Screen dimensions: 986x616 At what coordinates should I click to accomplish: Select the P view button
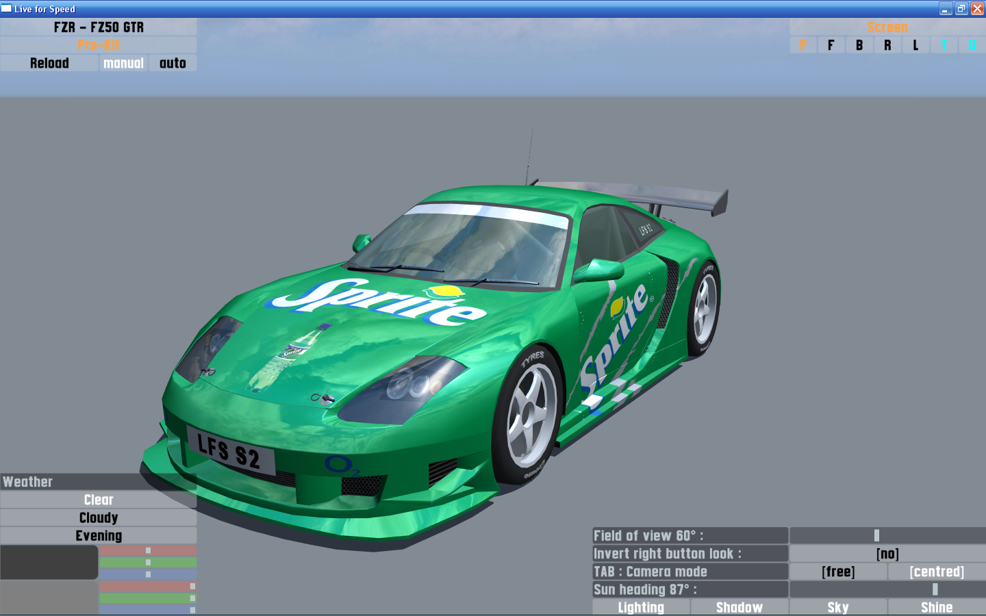tap(803, 45)
